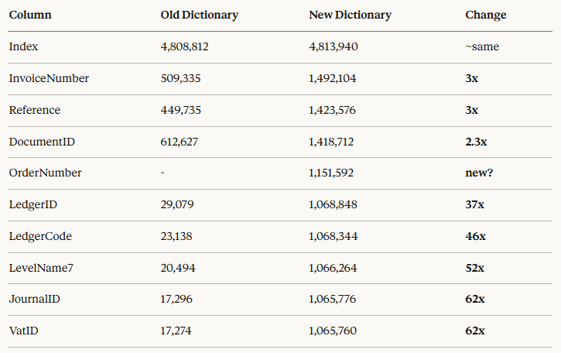Image resolution: width=561 pixels, height=353 pixels.
Task: Select the LedgerID row label
Action: 33,204
